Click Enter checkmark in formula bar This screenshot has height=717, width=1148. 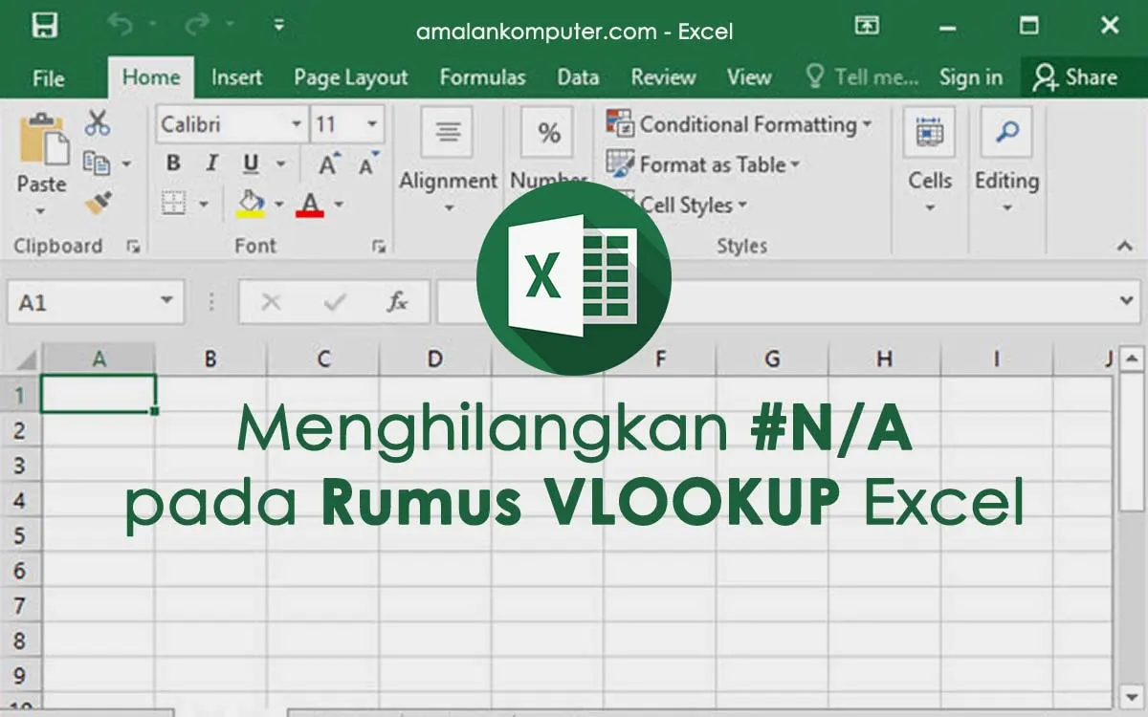334,302
